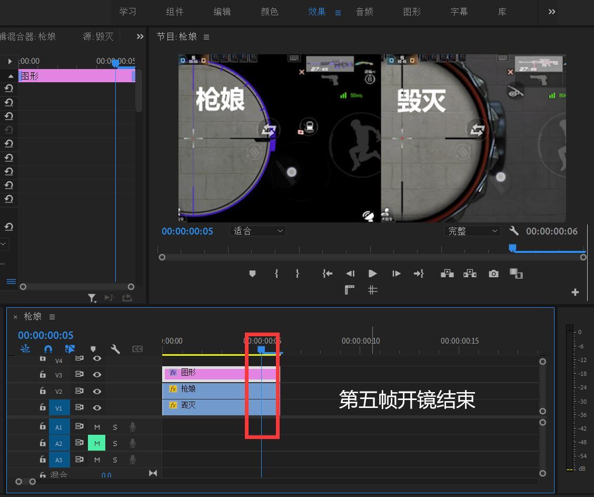This screenshot has width=594, height=497.
Task: Hide the V2 track output
Action: click(x=97, y=391)
